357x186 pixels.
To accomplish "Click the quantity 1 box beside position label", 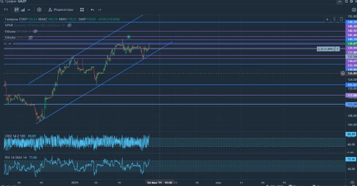I will point(338,49).
